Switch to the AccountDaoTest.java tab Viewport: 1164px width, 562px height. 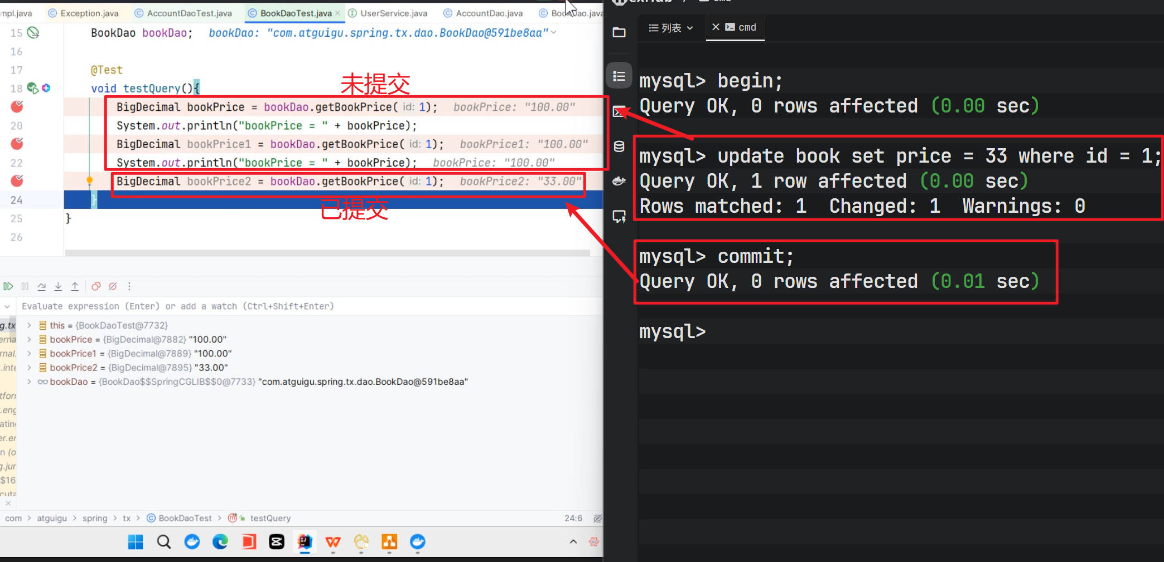click(183, 13)
